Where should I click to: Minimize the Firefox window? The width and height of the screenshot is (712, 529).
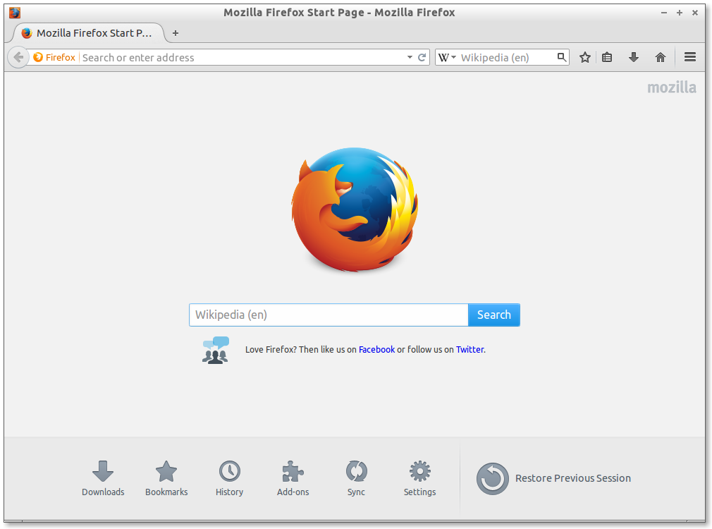pos(664,13)
